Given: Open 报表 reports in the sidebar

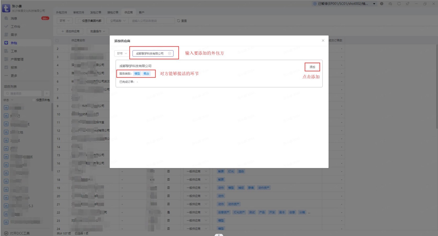Looking at the screenshot, I should (x=14, y=68).
